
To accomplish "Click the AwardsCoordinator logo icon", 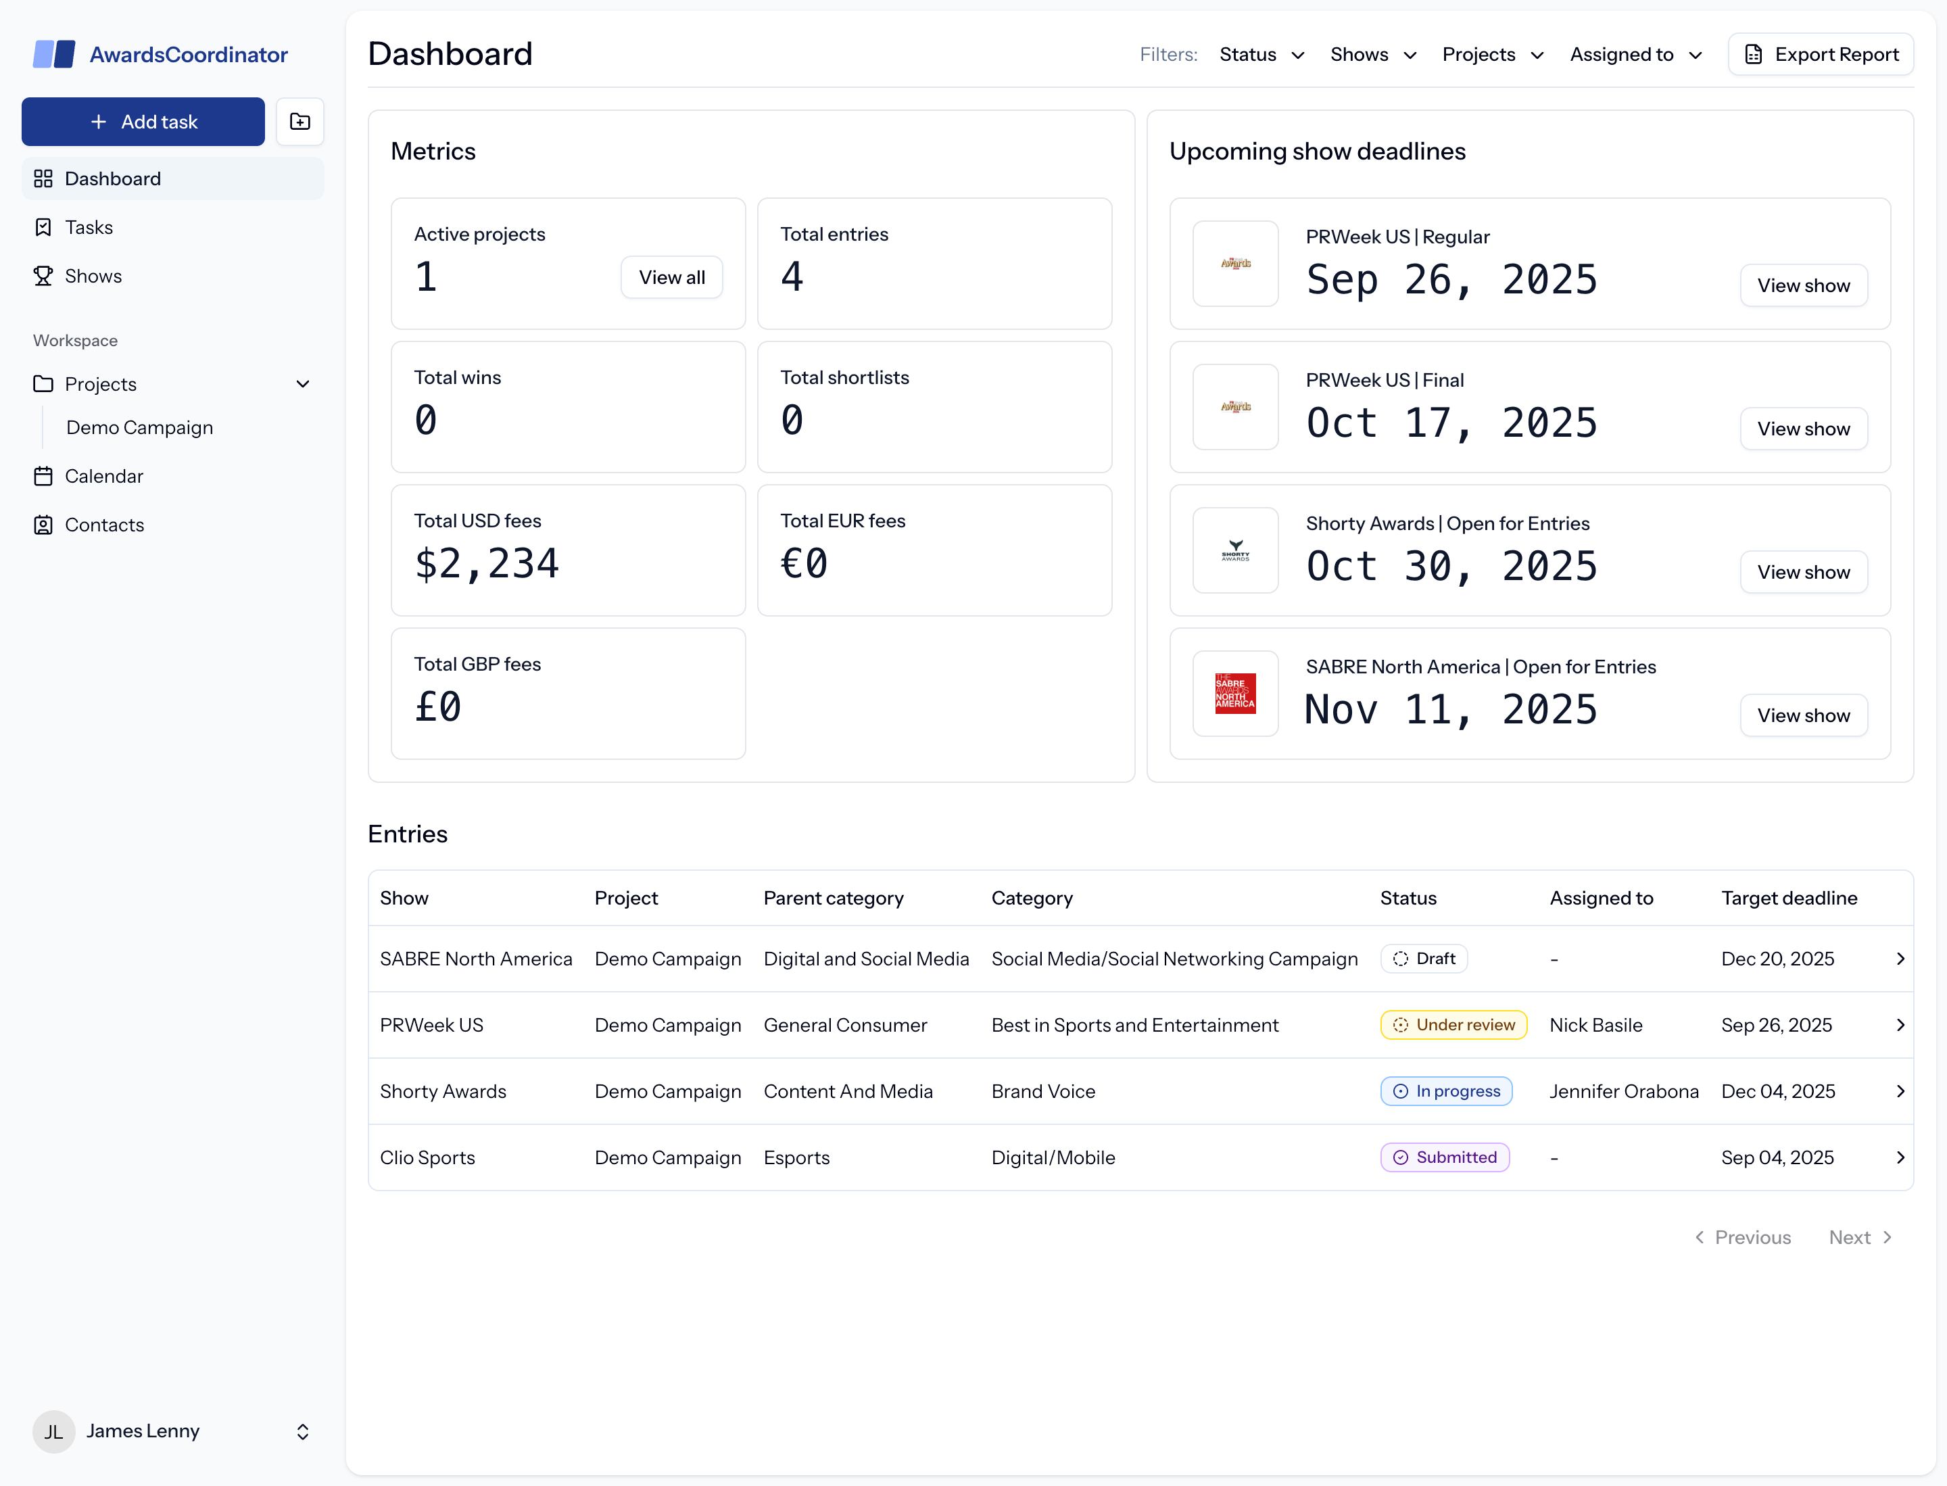I will 53,54.
